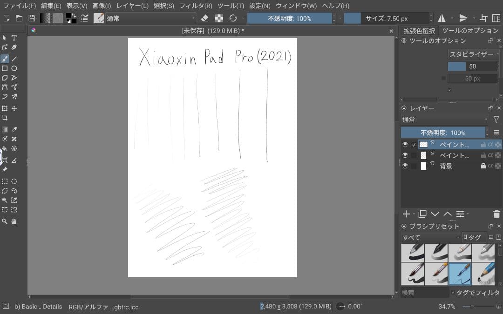
Task: Select the Freehand Brush tool
Action: click(x=5, y=59)
